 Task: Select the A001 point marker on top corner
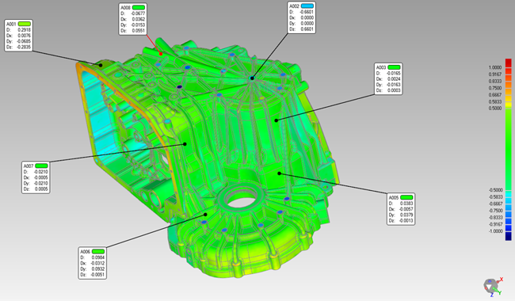[101, 65]
